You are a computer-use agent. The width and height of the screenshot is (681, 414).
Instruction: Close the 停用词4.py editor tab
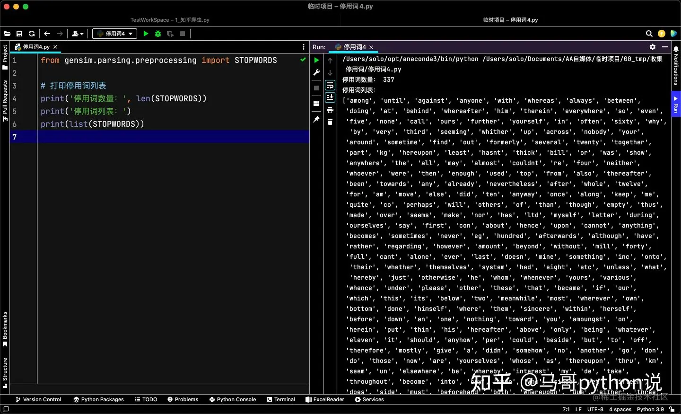click(x=55, y=47)
